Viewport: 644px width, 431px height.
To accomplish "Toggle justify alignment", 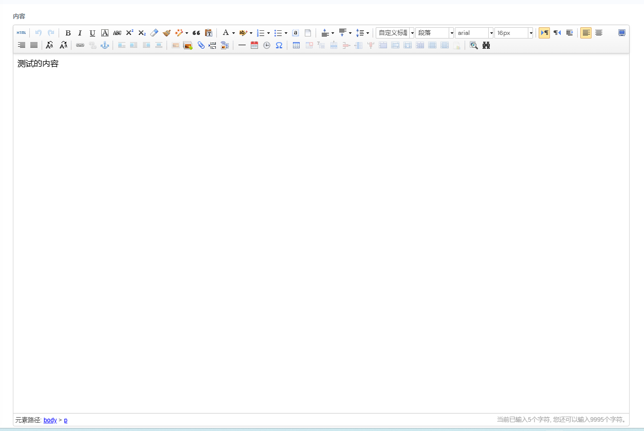I will click(34, 45).
